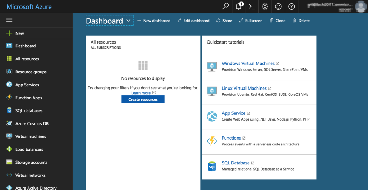Click New dashboard button
This screenshot has width=368, height=190.
click(x=154, y=21)
